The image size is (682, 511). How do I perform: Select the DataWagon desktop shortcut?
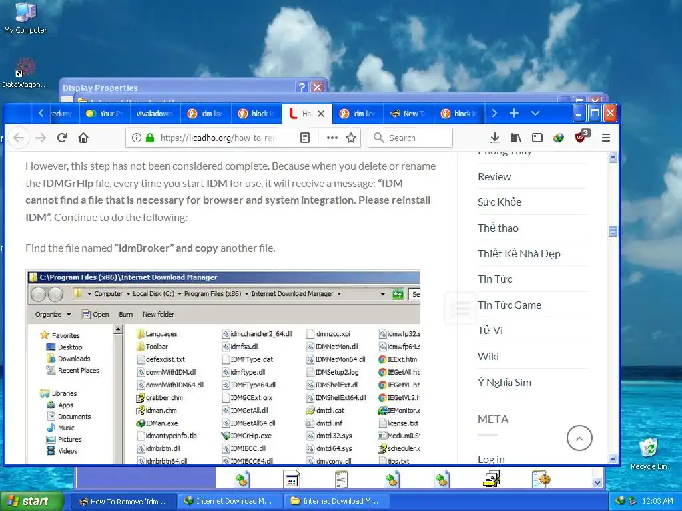25,73
